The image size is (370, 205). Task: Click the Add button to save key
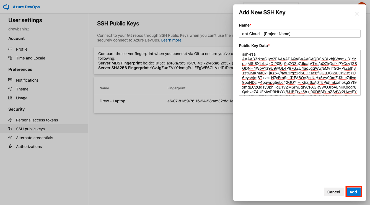click(x=353, y=192)
